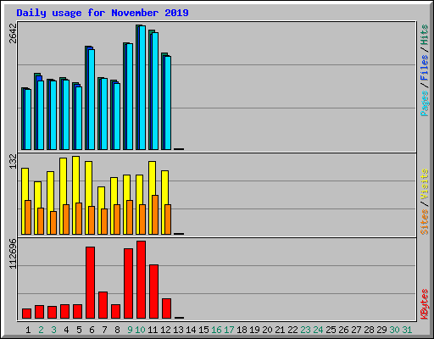Select the orange sites bar for day 11
434x339 pixels.
(155, 214)
